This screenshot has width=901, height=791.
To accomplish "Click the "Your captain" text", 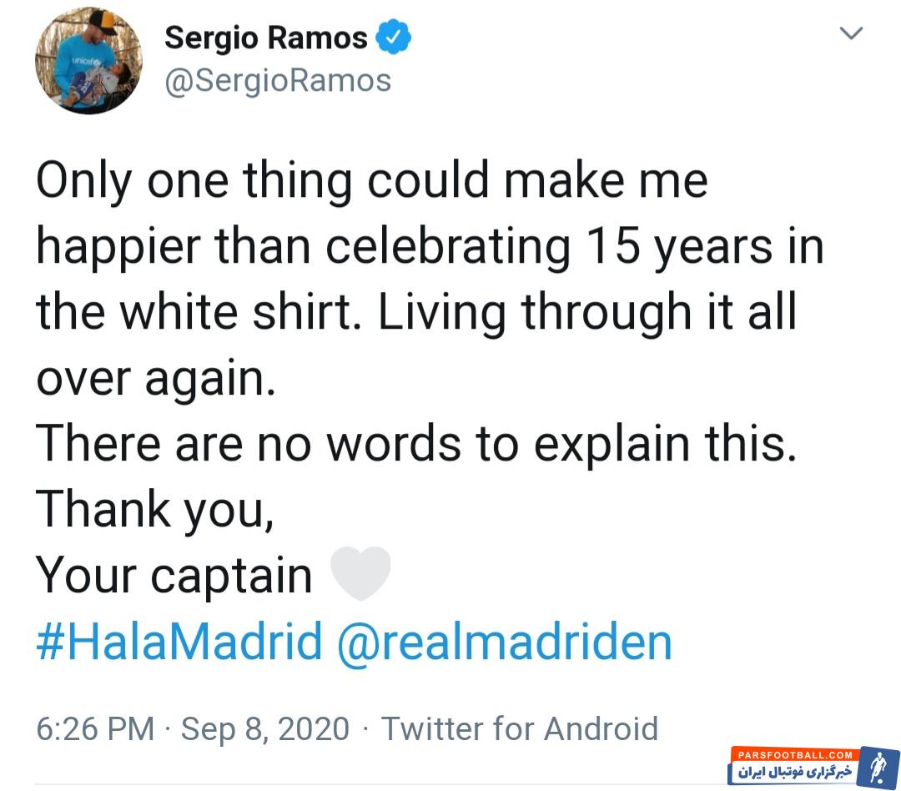I will pyautogui.click(x=174, y=576).
